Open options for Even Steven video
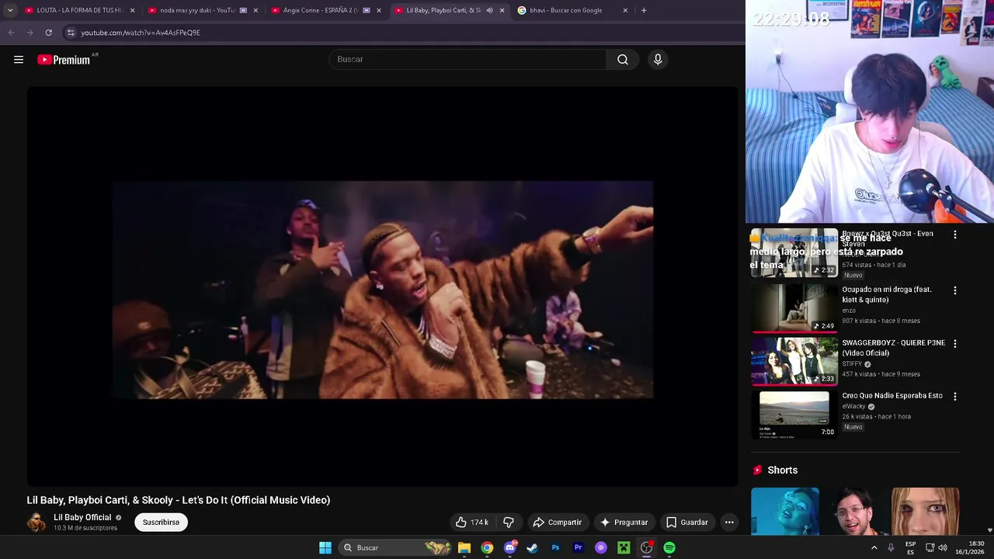The image size is (994, 559). (955, 234)
